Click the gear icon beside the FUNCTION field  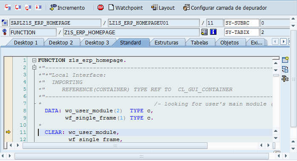(x=5, y=32)
